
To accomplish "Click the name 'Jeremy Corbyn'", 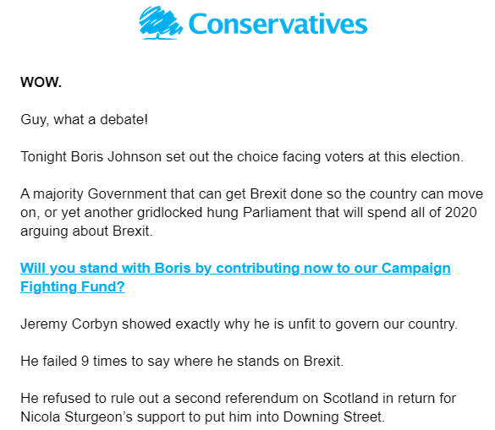I will point(69,324).
